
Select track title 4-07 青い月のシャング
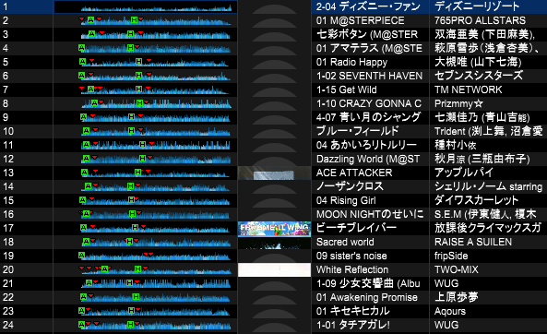368,117
